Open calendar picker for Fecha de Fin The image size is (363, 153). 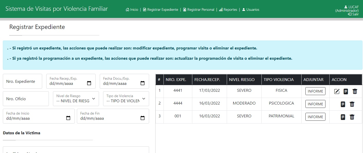point(143,118)
